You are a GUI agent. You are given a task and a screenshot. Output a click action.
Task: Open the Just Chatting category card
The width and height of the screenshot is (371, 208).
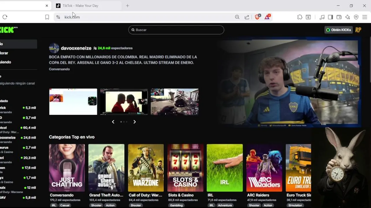pos(67,168)
